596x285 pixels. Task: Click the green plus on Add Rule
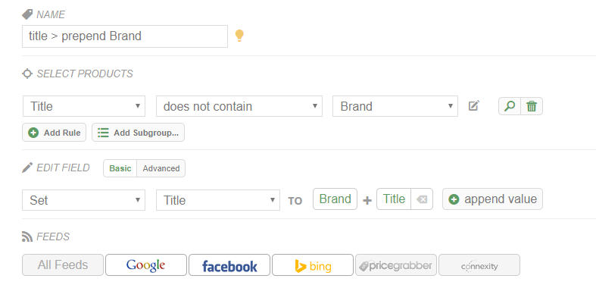click(x=33, y=133)
